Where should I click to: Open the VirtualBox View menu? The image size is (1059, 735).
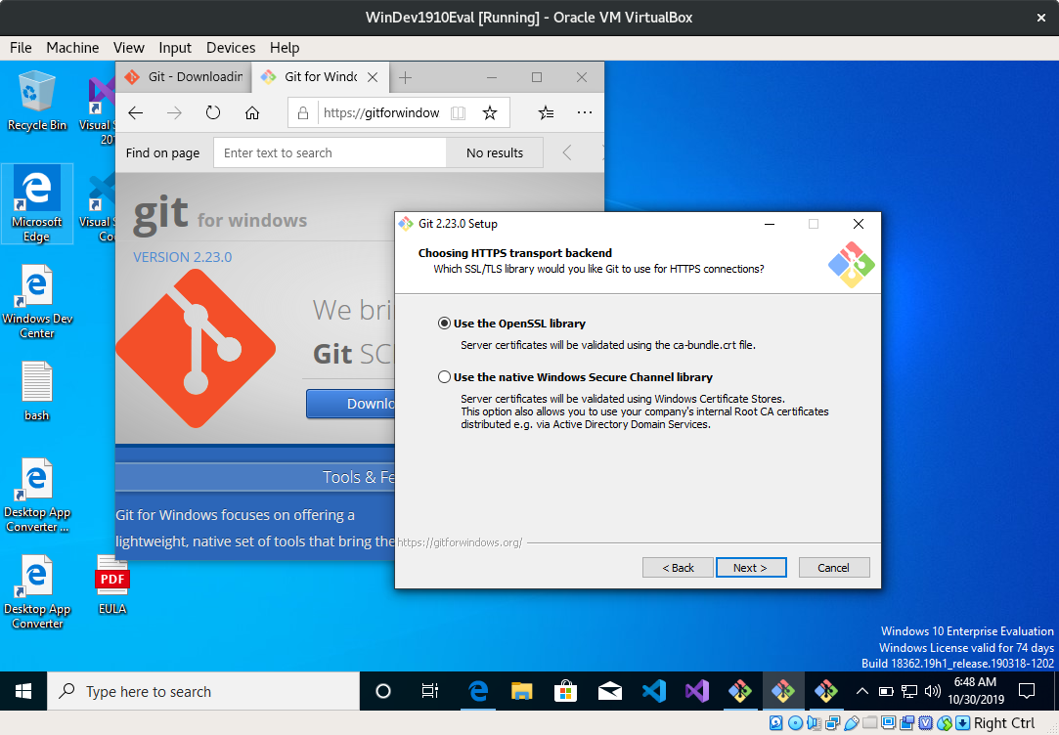pyautogui.click(x=128, y=47)
